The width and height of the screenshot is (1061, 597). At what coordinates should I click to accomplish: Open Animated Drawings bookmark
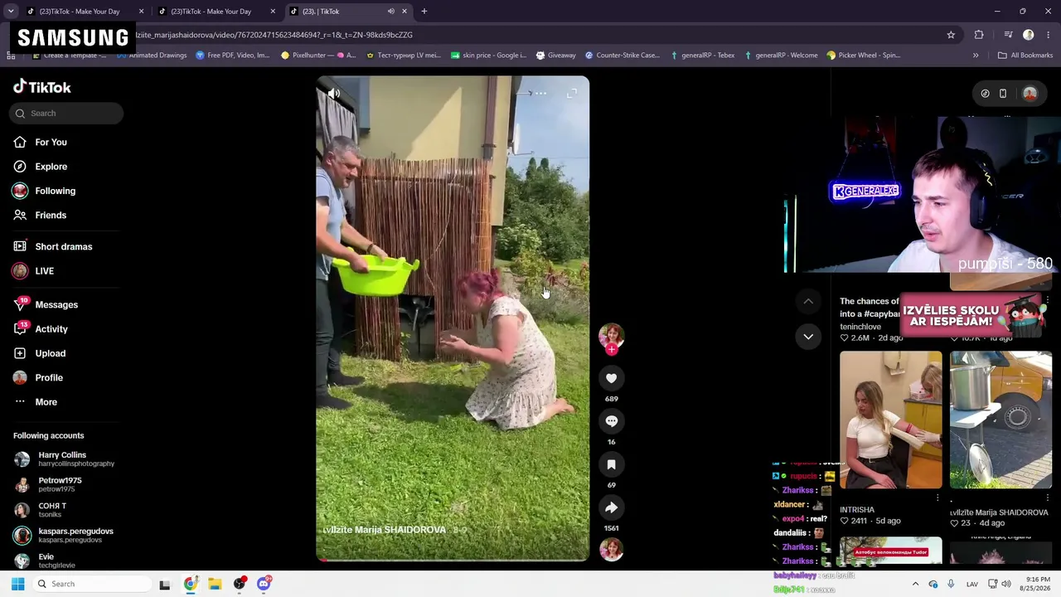click(152, 56)
